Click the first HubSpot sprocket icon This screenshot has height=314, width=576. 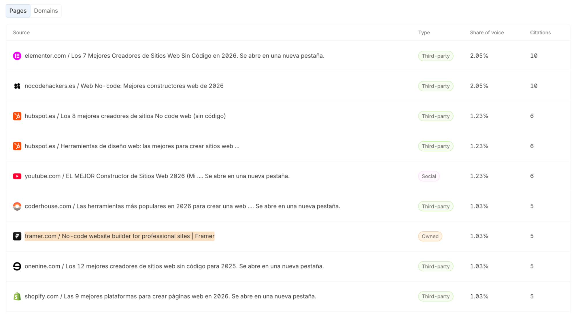[x=17, y=116]
